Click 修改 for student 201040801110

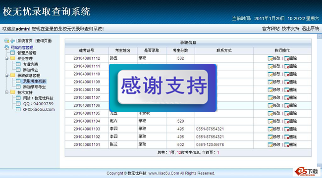click(274, 74)
